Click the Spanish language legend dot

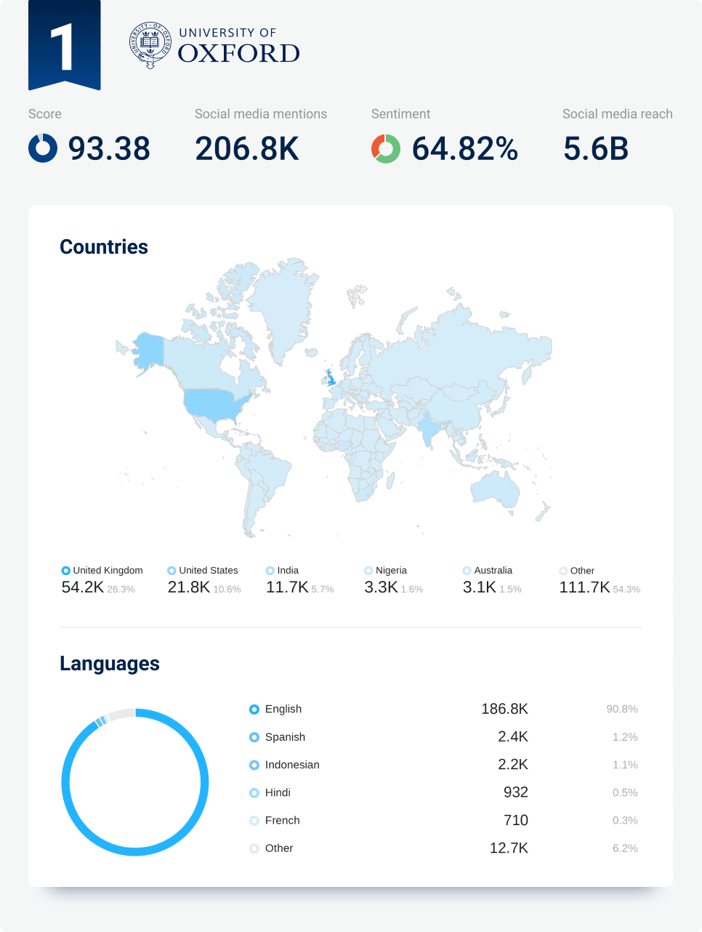pyautogui.click(x=254, y=737)
